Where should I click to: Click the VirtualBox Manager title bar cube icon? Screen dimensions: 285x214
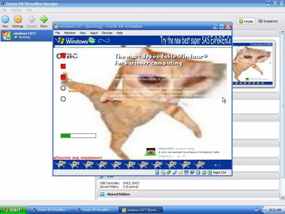(3, 3)
